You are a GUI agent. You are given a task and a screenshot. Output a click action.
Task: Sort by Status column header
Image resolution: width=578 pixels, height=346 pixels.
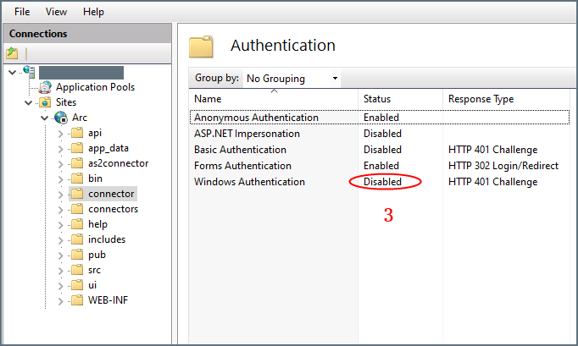click(377, 99)
